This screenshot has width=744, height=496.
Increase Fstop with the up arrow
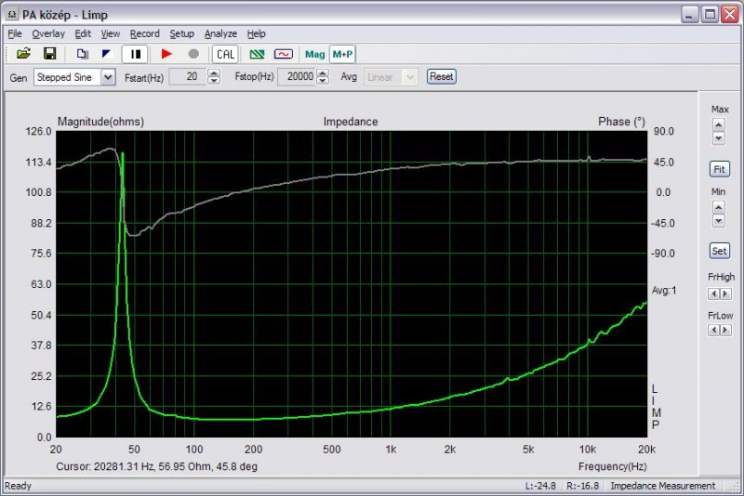pyautogui.click(x=323, y=73)
